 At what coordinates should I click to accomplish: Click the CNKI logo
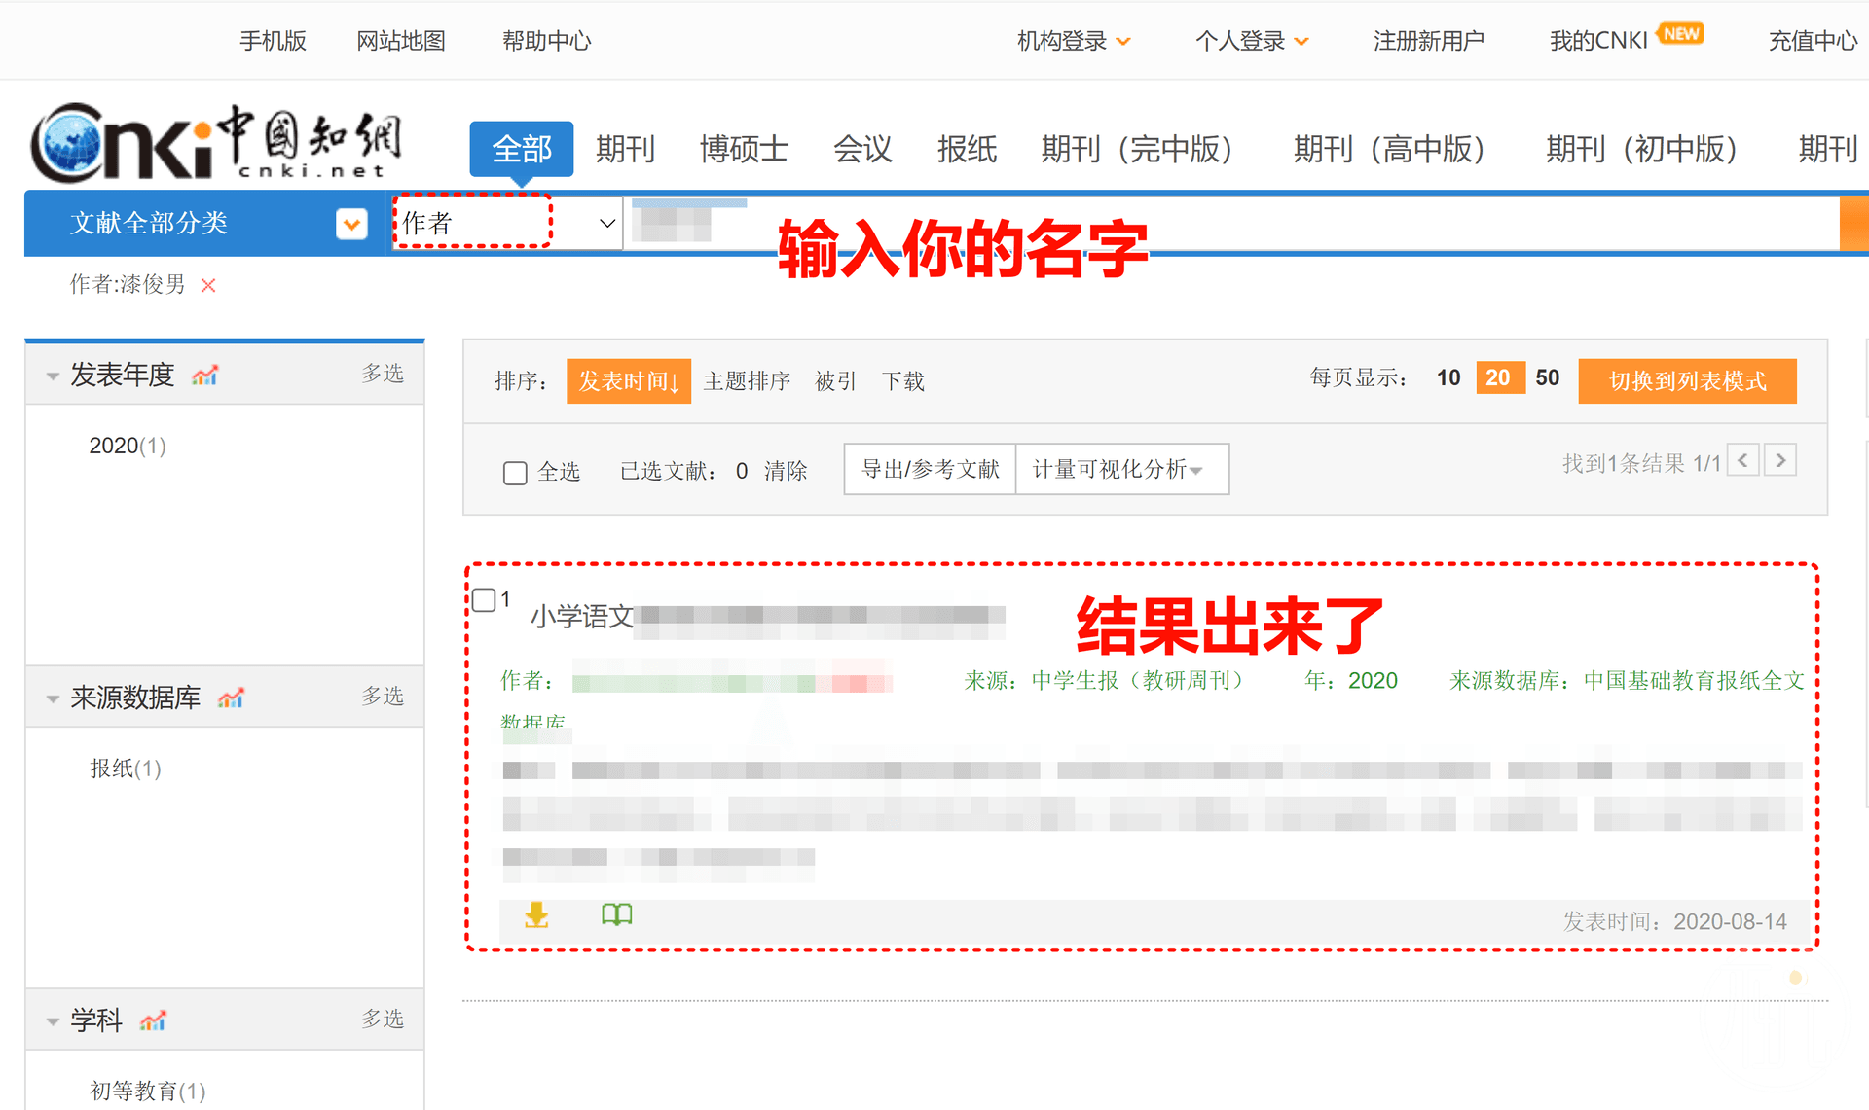click(216, 144)
